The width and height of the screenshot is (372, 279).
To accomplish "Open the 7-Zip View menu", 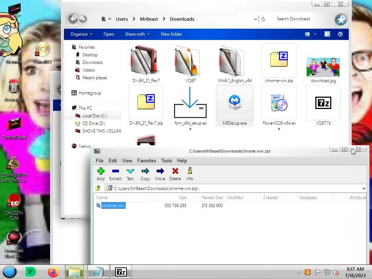I will [127, 161].
